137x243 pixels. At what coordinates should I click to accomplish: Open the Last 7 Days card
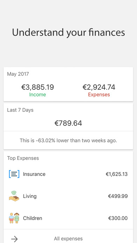click(68, 126)
